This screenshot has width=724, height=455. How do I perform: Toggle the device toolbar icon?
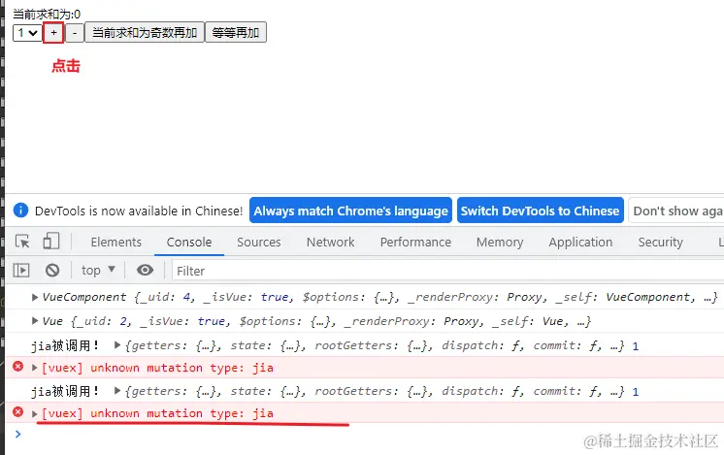click(50, 242)
